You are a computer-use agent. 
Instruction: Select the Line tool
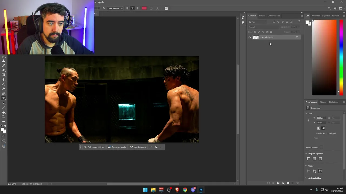(x=4, y=108)
